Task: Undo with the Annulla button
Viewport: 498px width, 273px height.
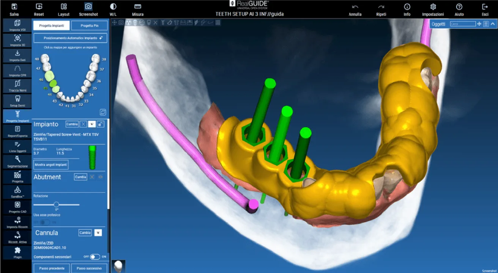Action: click(x=355, y=9)
